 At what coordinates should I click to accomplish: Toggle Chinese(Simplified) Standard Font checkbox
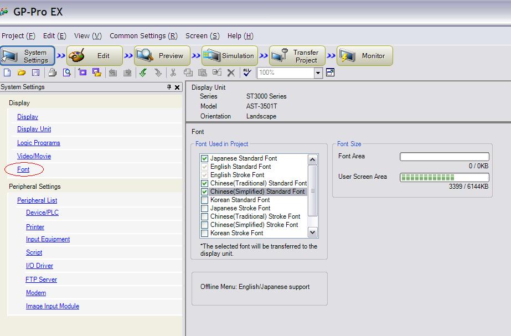click(205, 192)
